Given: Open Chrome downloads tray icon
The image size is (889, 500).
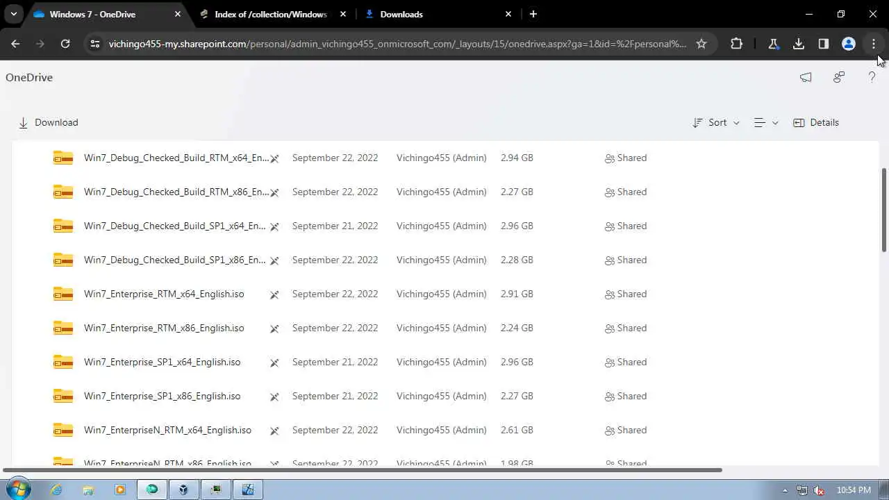Looking at the screenshot, I should pyautogui.click(x=799, y=44).
